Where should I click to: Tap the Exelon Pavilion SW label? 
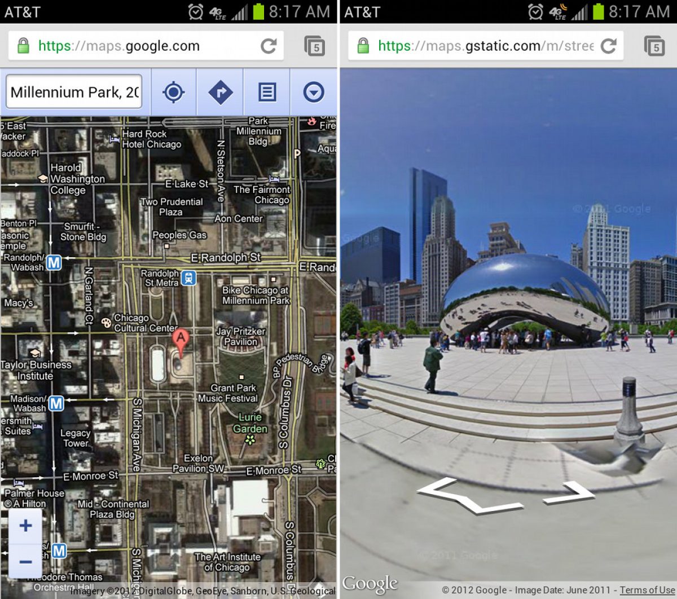click(198, 463)
